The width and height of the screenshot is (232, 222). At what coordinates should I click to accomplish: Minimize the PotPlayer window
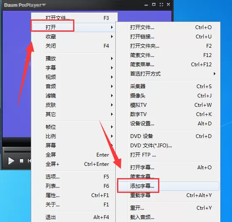(x=146, y=5)
